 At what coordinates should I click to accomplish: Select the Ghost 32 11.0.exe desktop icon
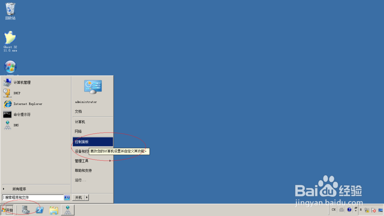10,41
